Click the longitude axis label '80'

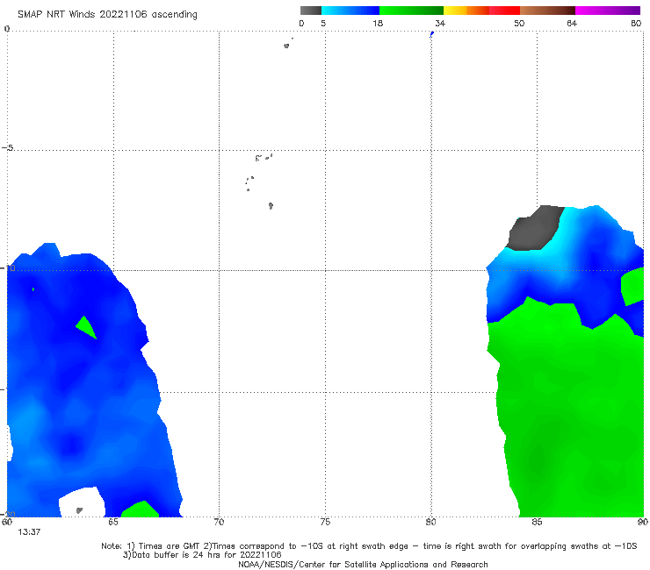click(430, 522)
